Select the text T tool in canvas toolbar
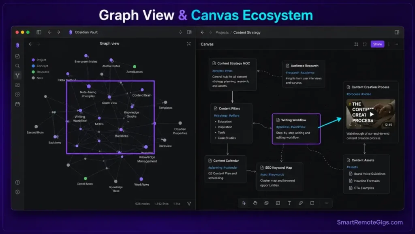Image resolution: width=415 pixels, height=234 pixels. tap(289, 203)
